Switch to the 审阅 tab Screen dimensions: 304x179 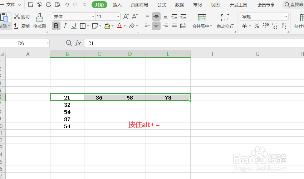(x=197, y=5)
